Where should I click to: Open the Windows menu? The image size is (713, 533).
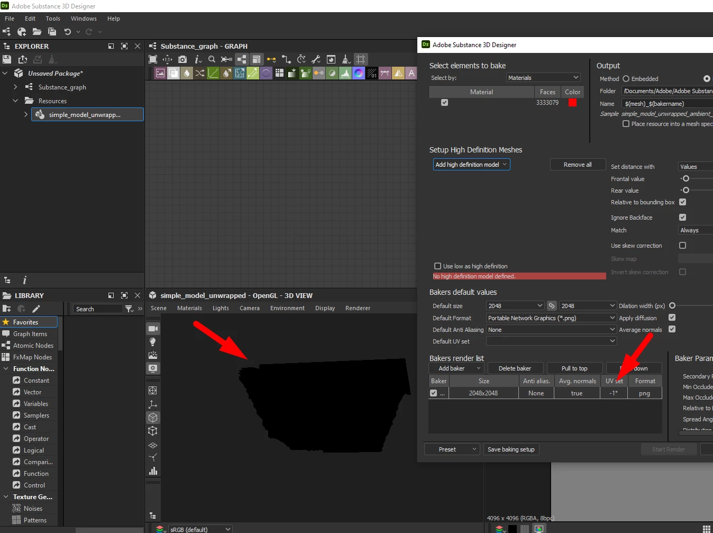84,19
